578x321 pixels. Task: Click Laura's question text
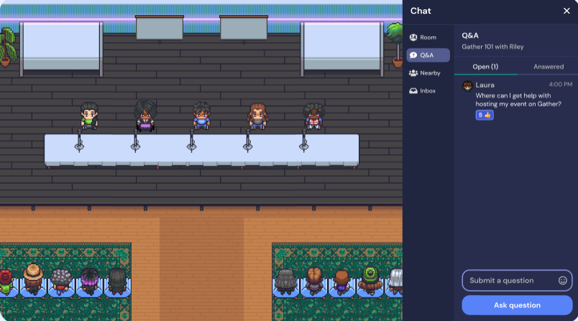click(x=518, y=100)
